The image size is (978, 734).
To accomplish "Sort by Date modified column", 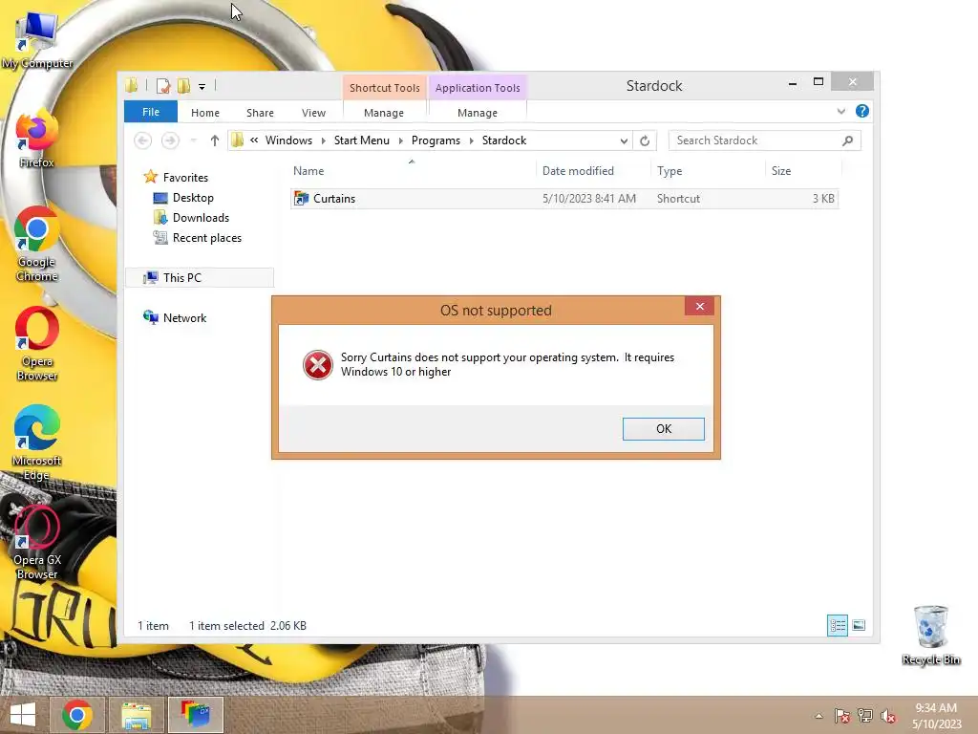I will point(578,171).
